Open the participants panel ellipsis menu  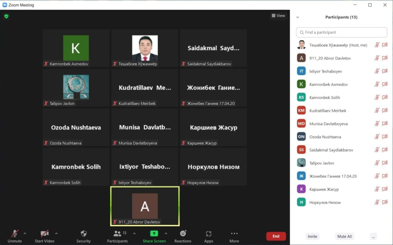click(x=373, y=236)
